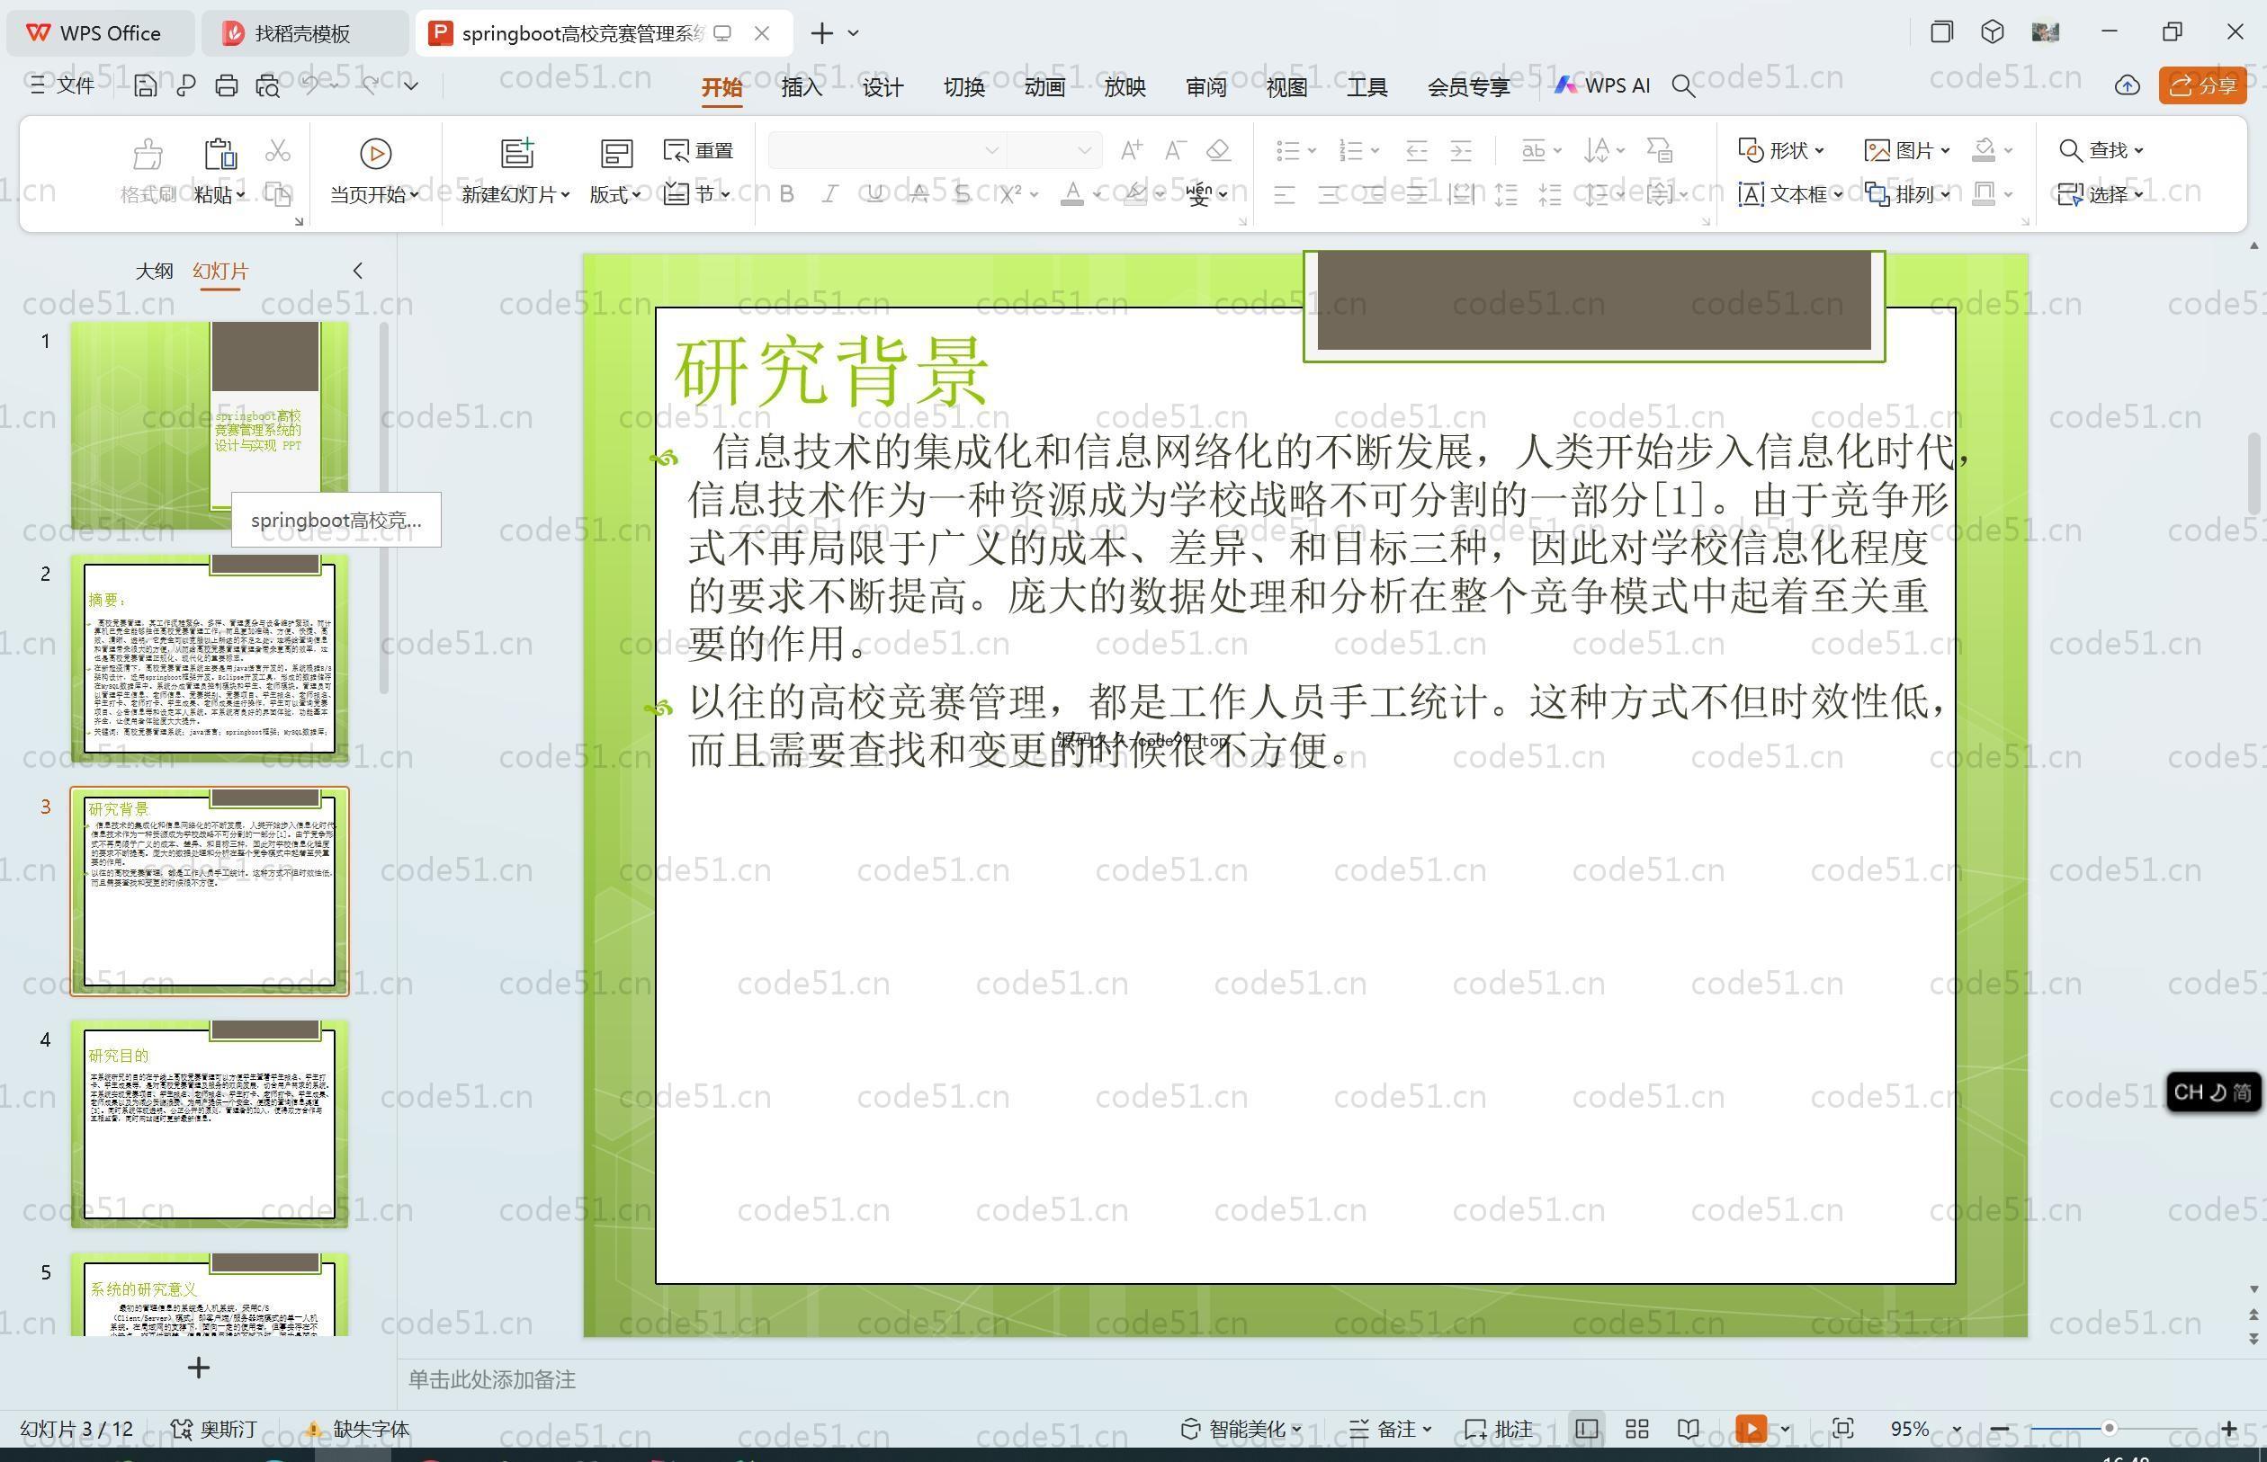Click the New Slide icon

tap(517, 153)
